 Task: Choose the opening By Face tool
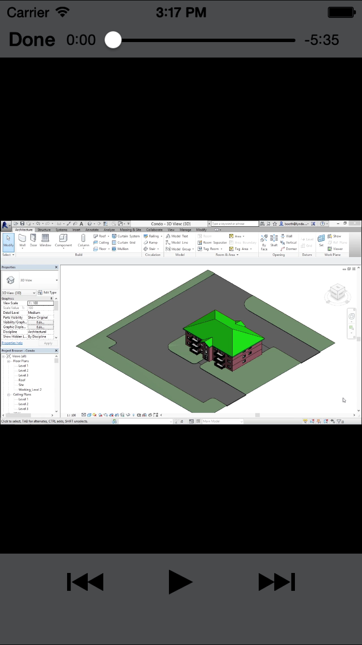coord(264,242)
